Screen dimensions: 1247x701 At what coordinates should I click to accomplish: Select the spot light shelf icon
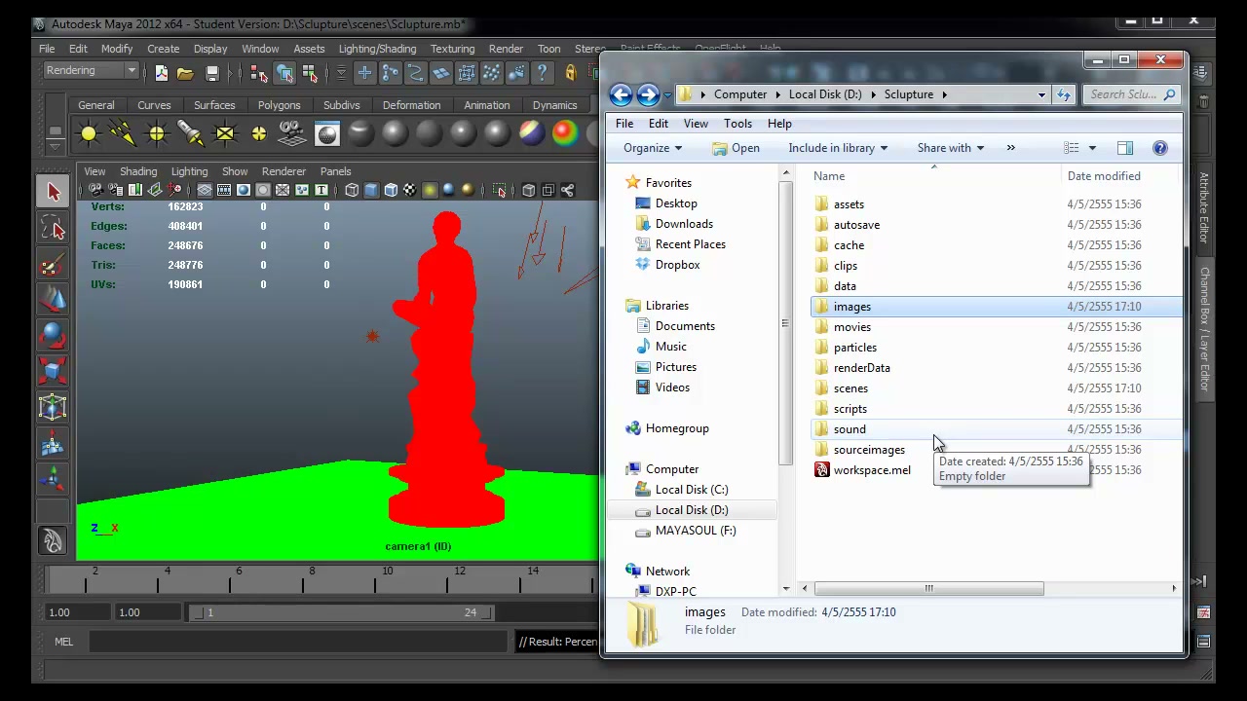(191, 133)
